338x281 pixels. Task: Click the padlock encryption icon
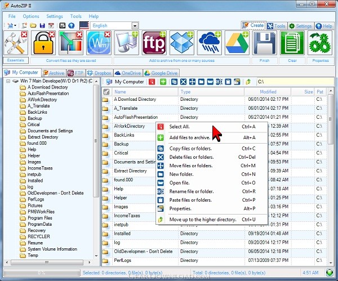coord(43,43)
